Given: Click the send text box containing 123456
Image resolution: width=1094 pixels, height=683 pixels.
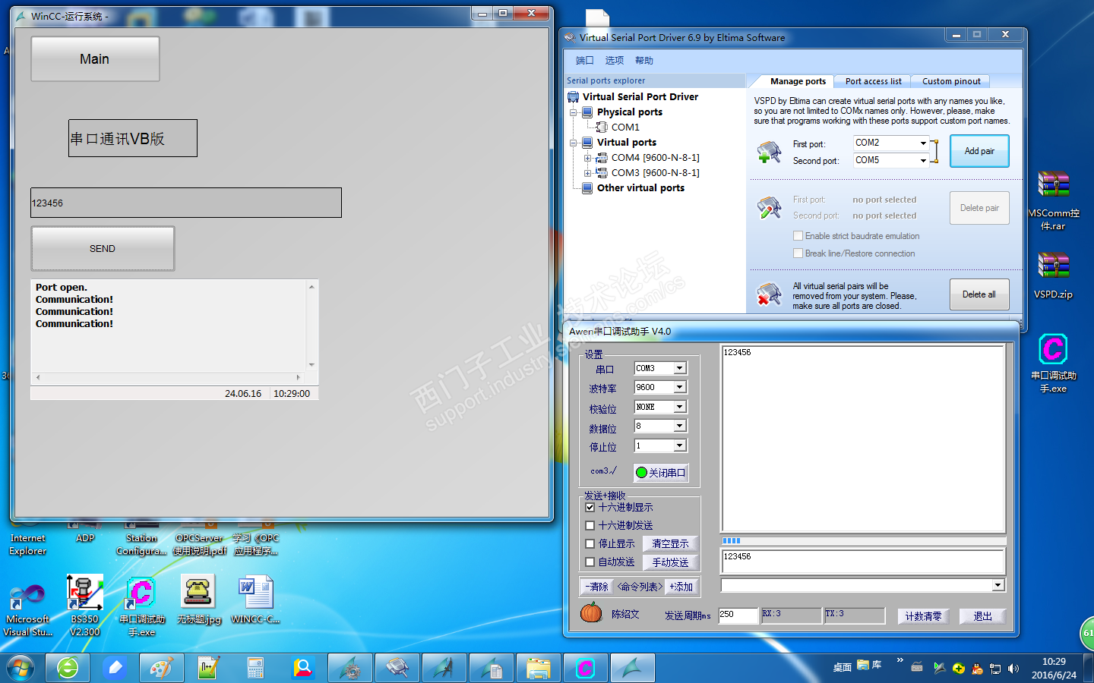Looking at the screenshot, I should pyautogui.click(x=863, y=562).
